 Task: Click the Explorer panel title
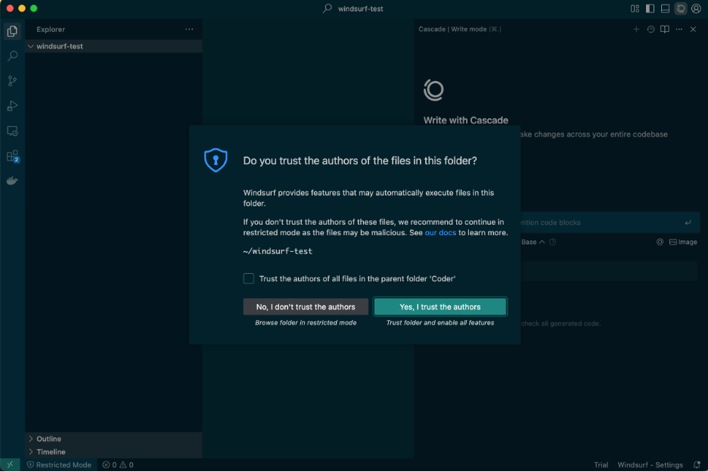point(51,29)
